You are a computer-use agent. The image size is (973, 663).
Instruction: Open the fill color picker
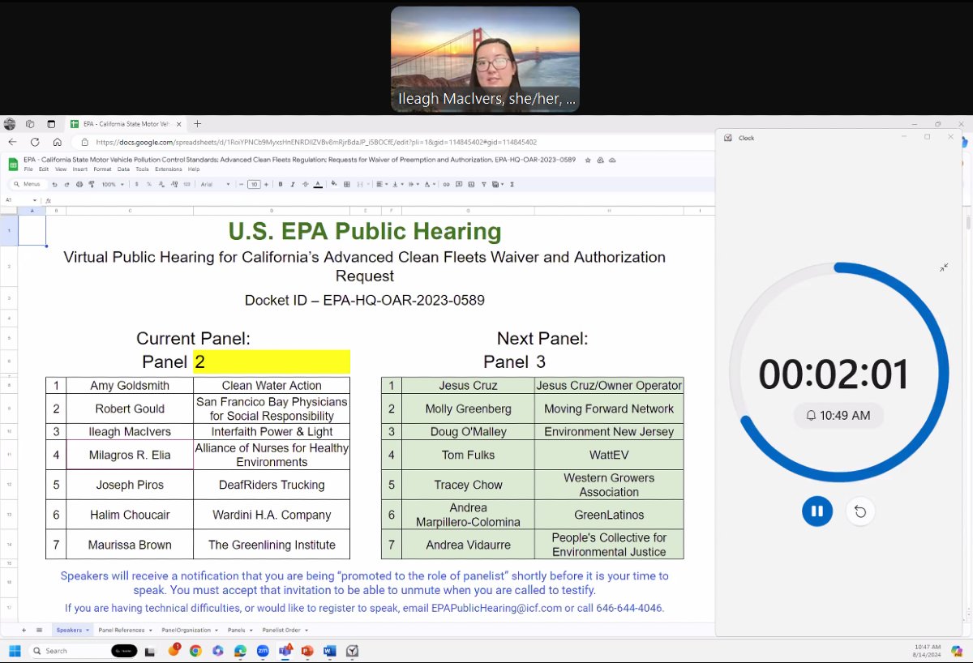(x=334, y=185)
